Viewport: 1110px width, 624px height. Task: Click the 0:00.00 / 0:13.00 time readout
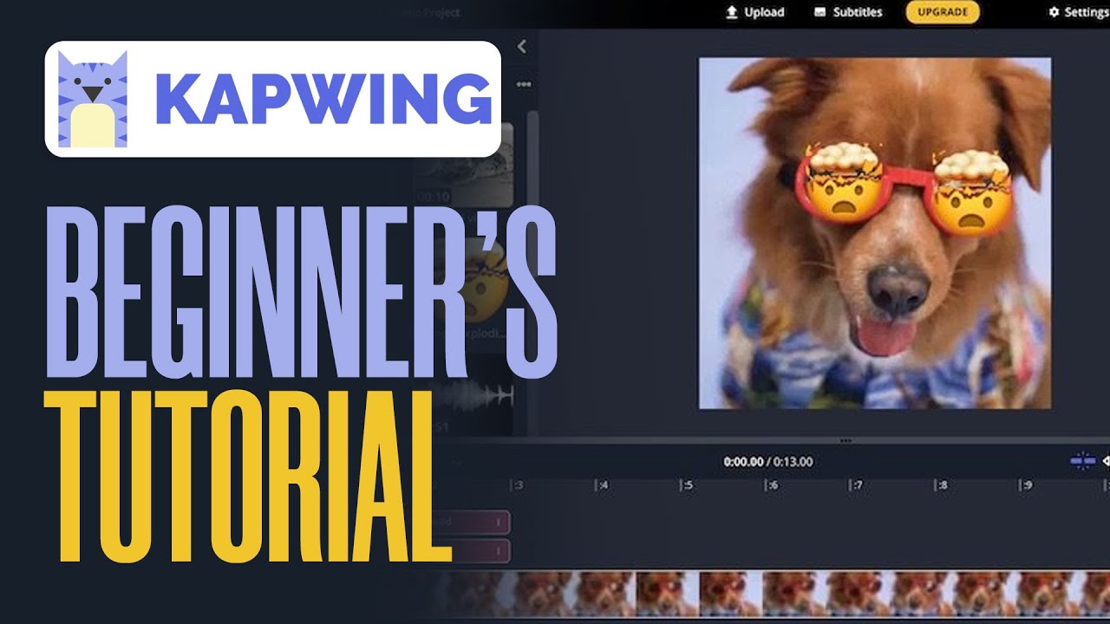768,462
